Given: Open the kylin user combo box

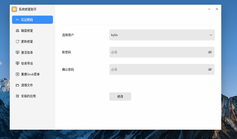Looking at the screenshot, I should coord(160,35).
